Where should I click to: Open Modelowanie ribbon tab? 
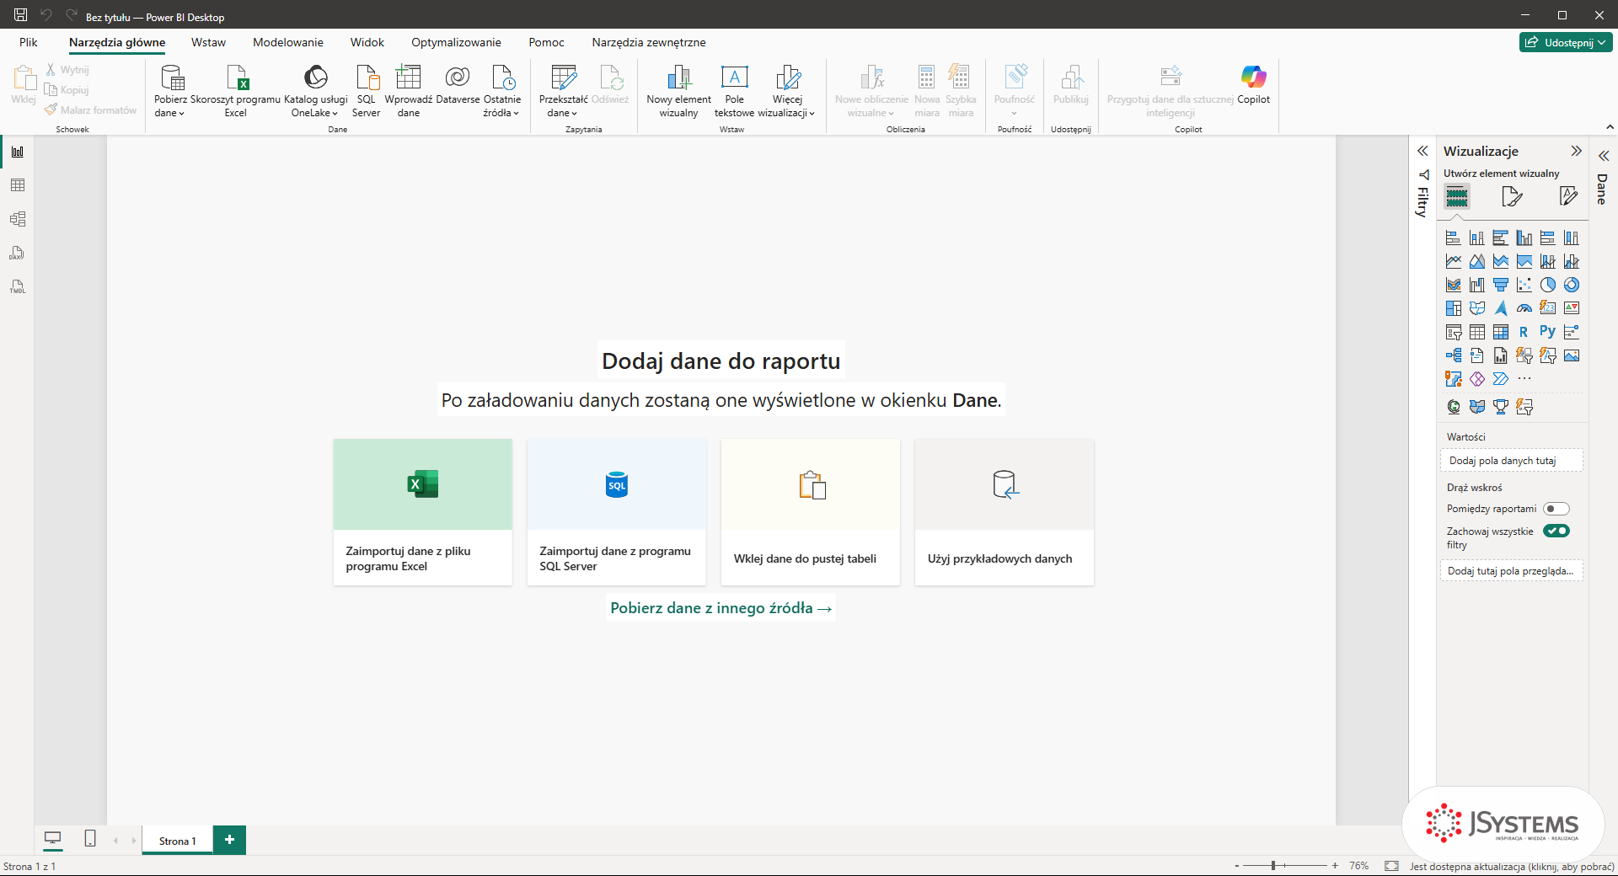(x=288, y=42)
